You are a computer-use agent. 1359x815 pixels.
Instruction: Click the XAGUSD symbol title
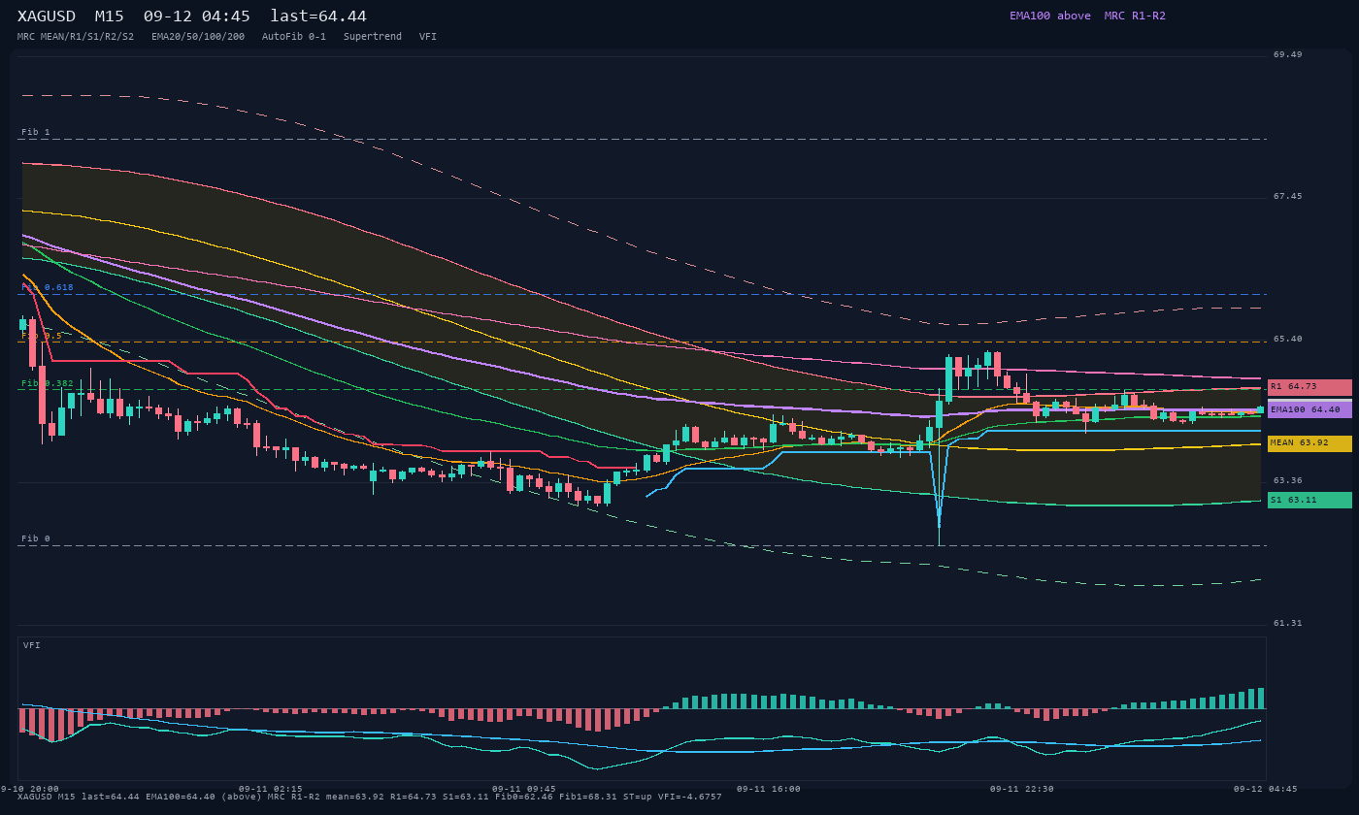pos(46,16)
